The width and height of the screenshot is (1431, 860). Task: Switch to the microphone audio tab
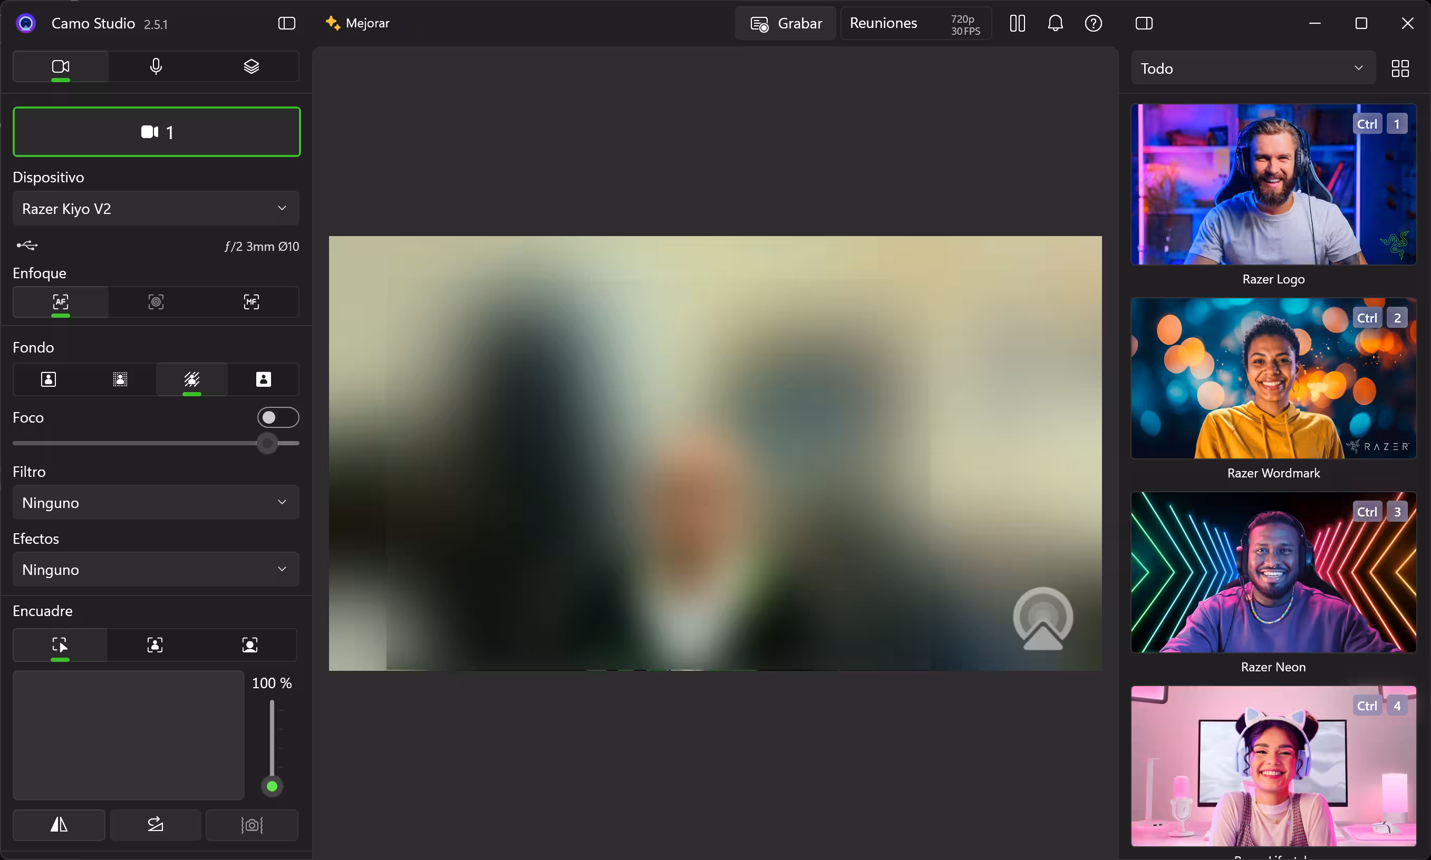[x=156, y=66]
